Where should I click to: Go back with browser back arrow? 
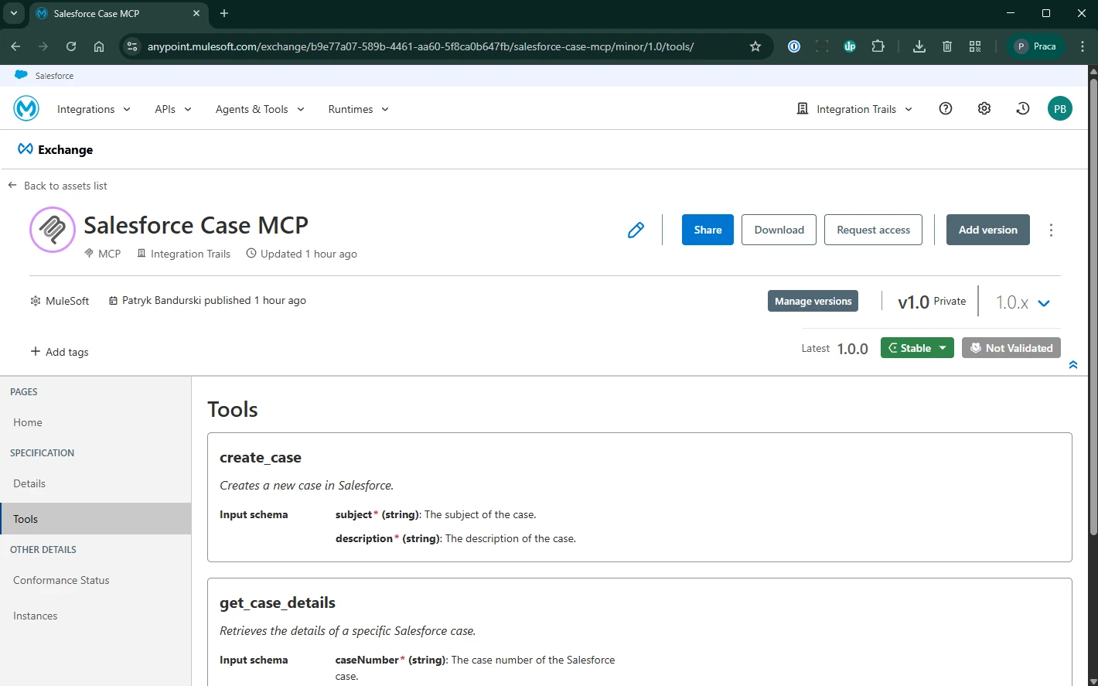(x=15, y=46)
